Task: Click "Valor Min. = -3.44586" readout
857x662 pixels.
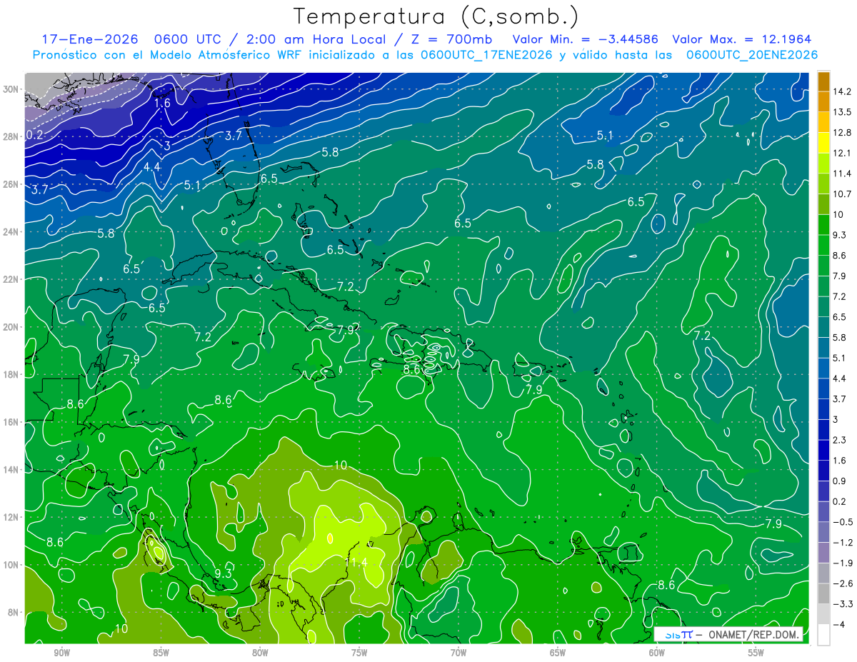Action: 586,39
